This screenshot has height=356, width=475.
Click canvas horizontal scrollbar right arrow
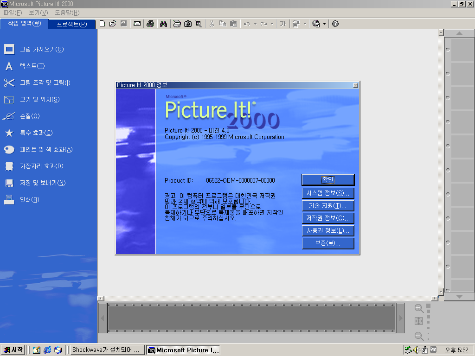(435, 298)
